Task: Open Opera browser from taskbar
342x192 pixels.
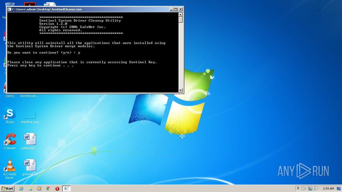Action: click(x=57, y=189)
